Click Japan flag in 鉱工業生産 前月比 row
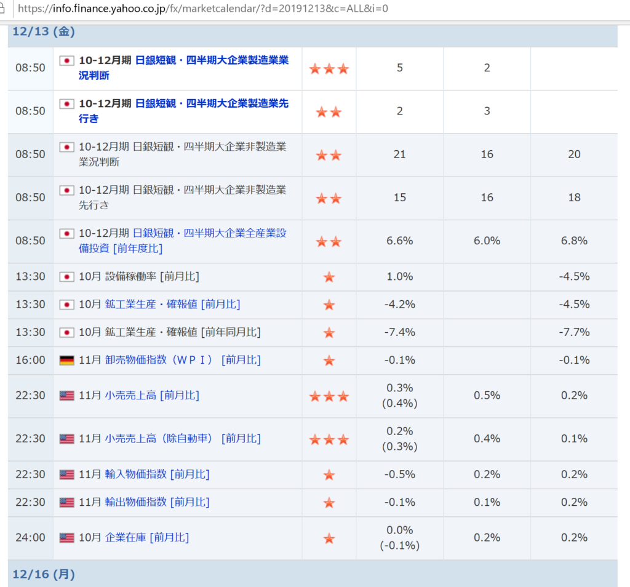630x587 pixels. pyautogui.click(x=66, y=305)
